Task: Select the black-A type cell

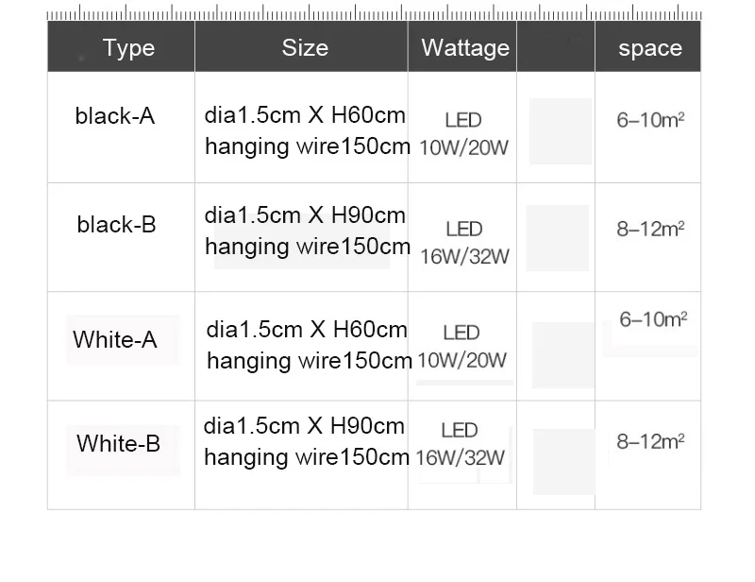Action: 115,115
